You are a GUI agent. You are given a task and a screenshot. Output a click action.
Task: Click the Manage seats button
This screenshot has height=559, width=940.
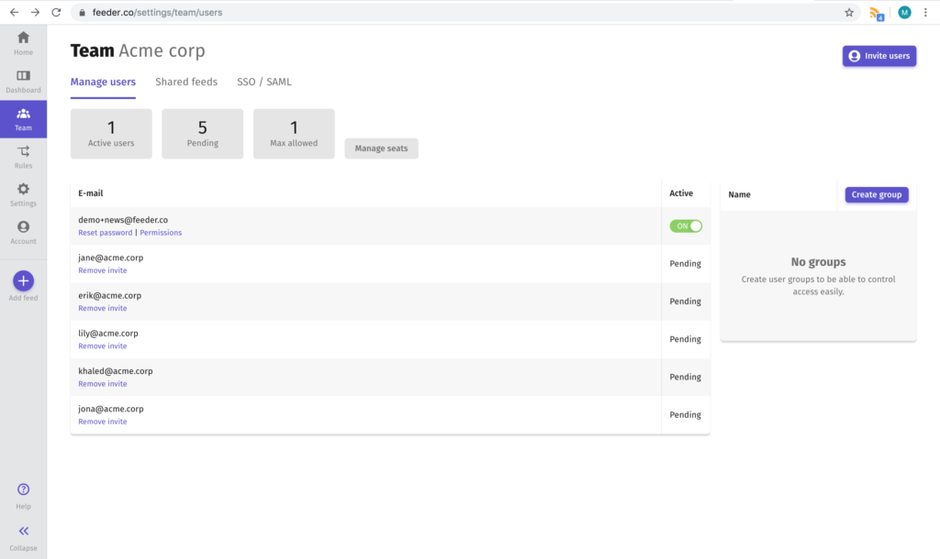click(x=381, y=148)
